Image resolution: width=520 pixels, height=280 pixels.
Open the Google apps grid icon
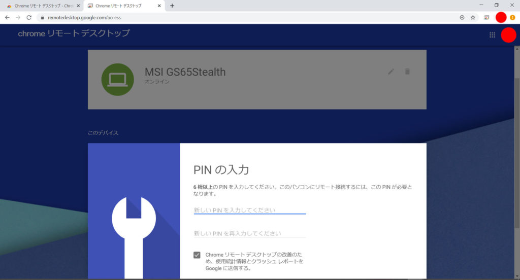[492, 35]
